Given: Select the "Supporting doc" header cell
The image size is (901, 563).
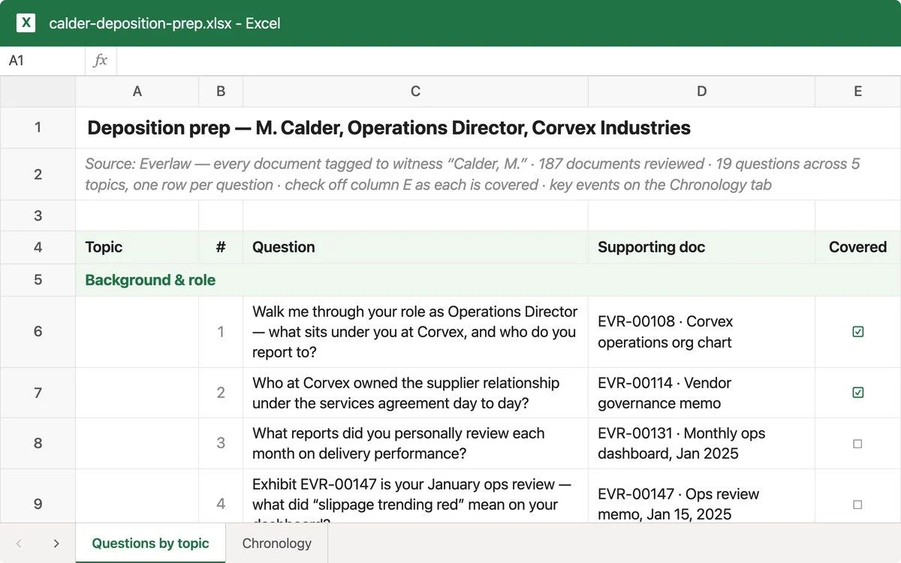Looking at the screenshot, I should 701,247.
